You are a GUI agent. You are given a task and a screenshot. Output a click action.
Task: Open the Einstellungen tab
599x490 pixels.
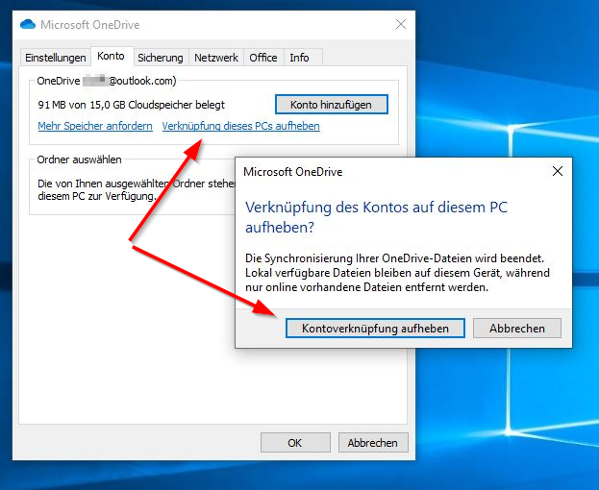[56, 58]
